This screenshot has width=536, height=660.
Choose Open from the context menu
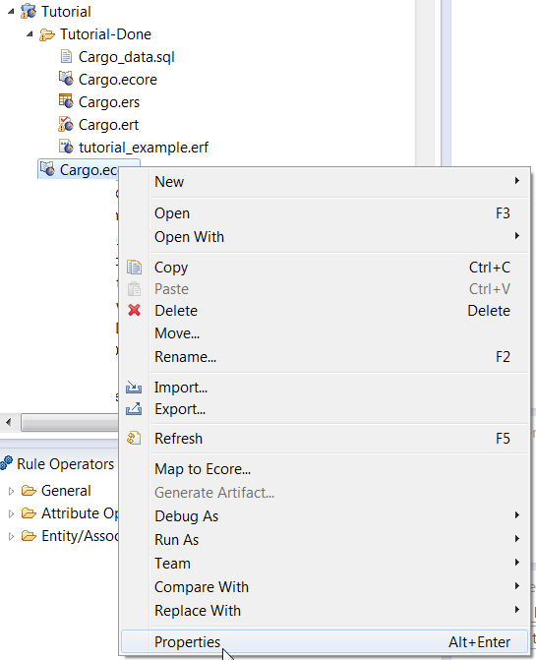(x=324, y=213)
